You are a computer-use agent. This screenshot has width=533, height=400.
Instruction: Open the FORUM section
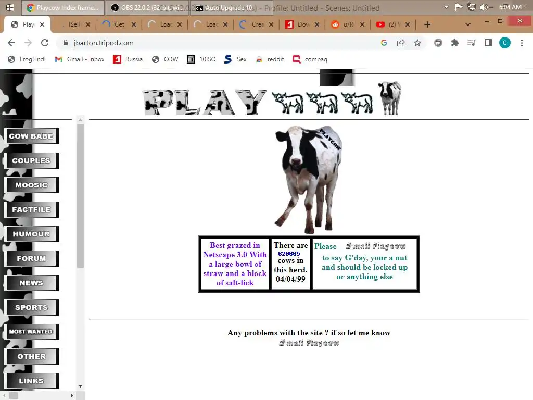(31, 258)
